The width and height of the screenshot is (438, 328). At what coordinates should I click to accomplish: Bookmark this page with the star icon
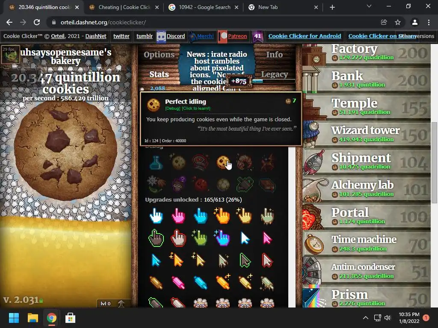pyautogui.click(x=398, y=22)
